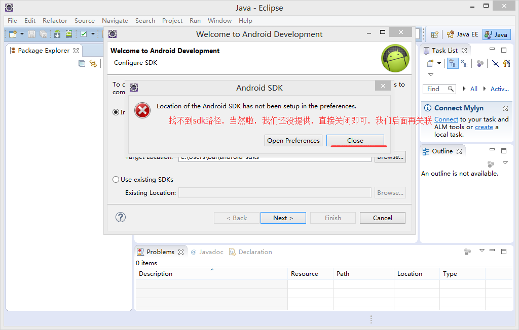Click the Package Explorer tab icon
The image size is (519, 330).
point(13,50)
